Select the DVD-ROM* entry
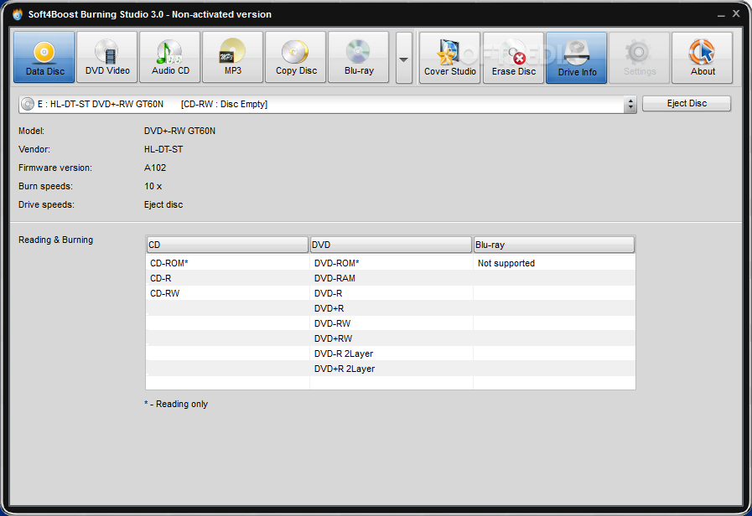This screenshot has height=516, width=752. pyautogui.click(x=337, y=263)
